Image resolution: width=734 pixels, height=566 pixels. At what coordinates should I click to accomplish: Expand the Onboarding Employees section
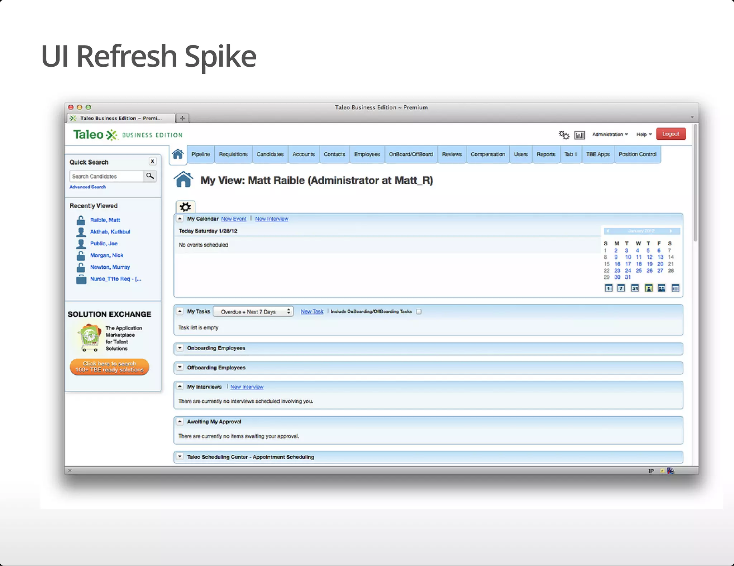tap(180, 348)
